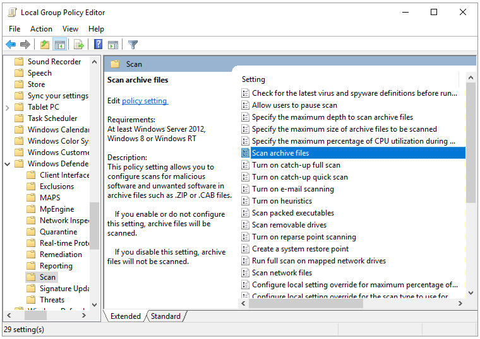Select Sync your settings tree item
This screenshot has height=339, width=480.
click(x=58, y=96)
